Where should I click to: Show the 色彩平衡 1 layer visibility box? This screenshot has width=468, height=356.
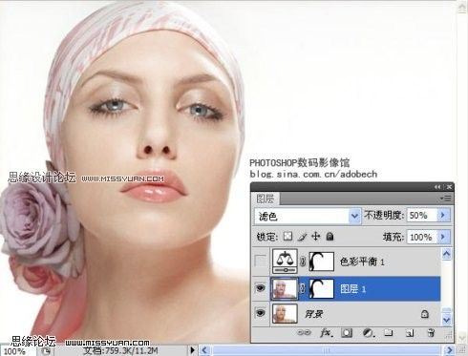point(261,262)
